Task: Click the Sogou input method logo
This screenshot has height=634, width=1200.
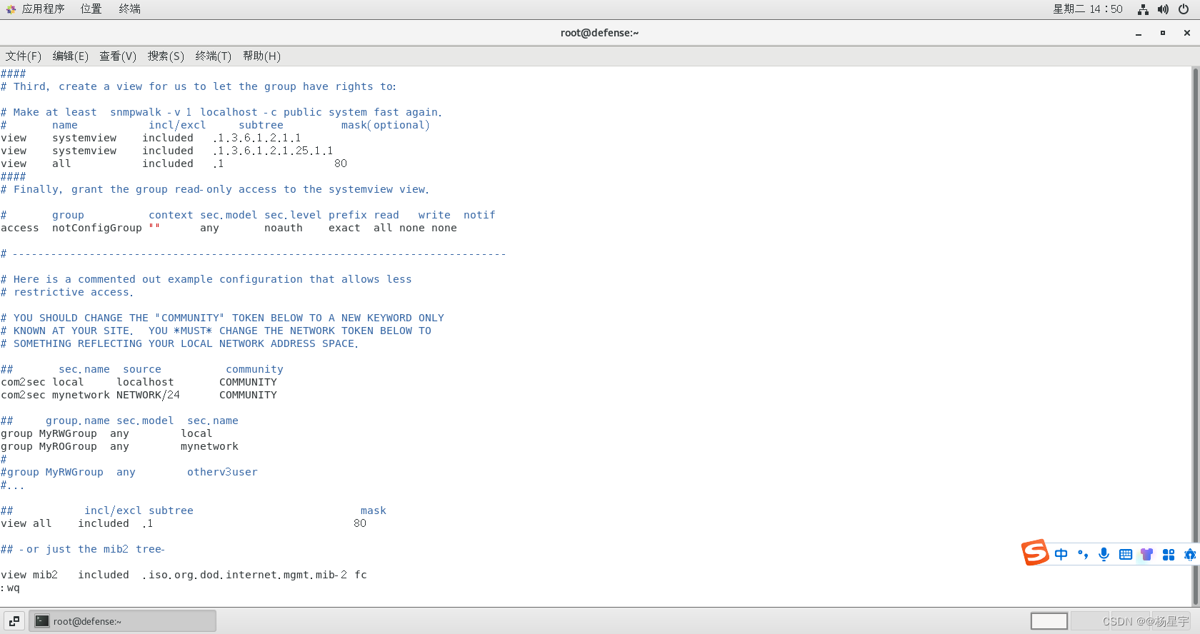Action: [x=1035, y=553]
